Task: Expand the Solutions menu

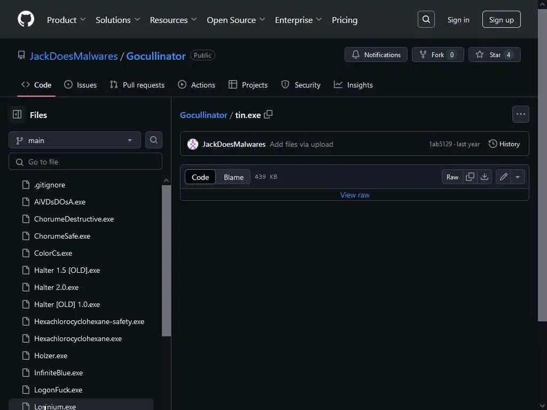Action: pos(118,20)
